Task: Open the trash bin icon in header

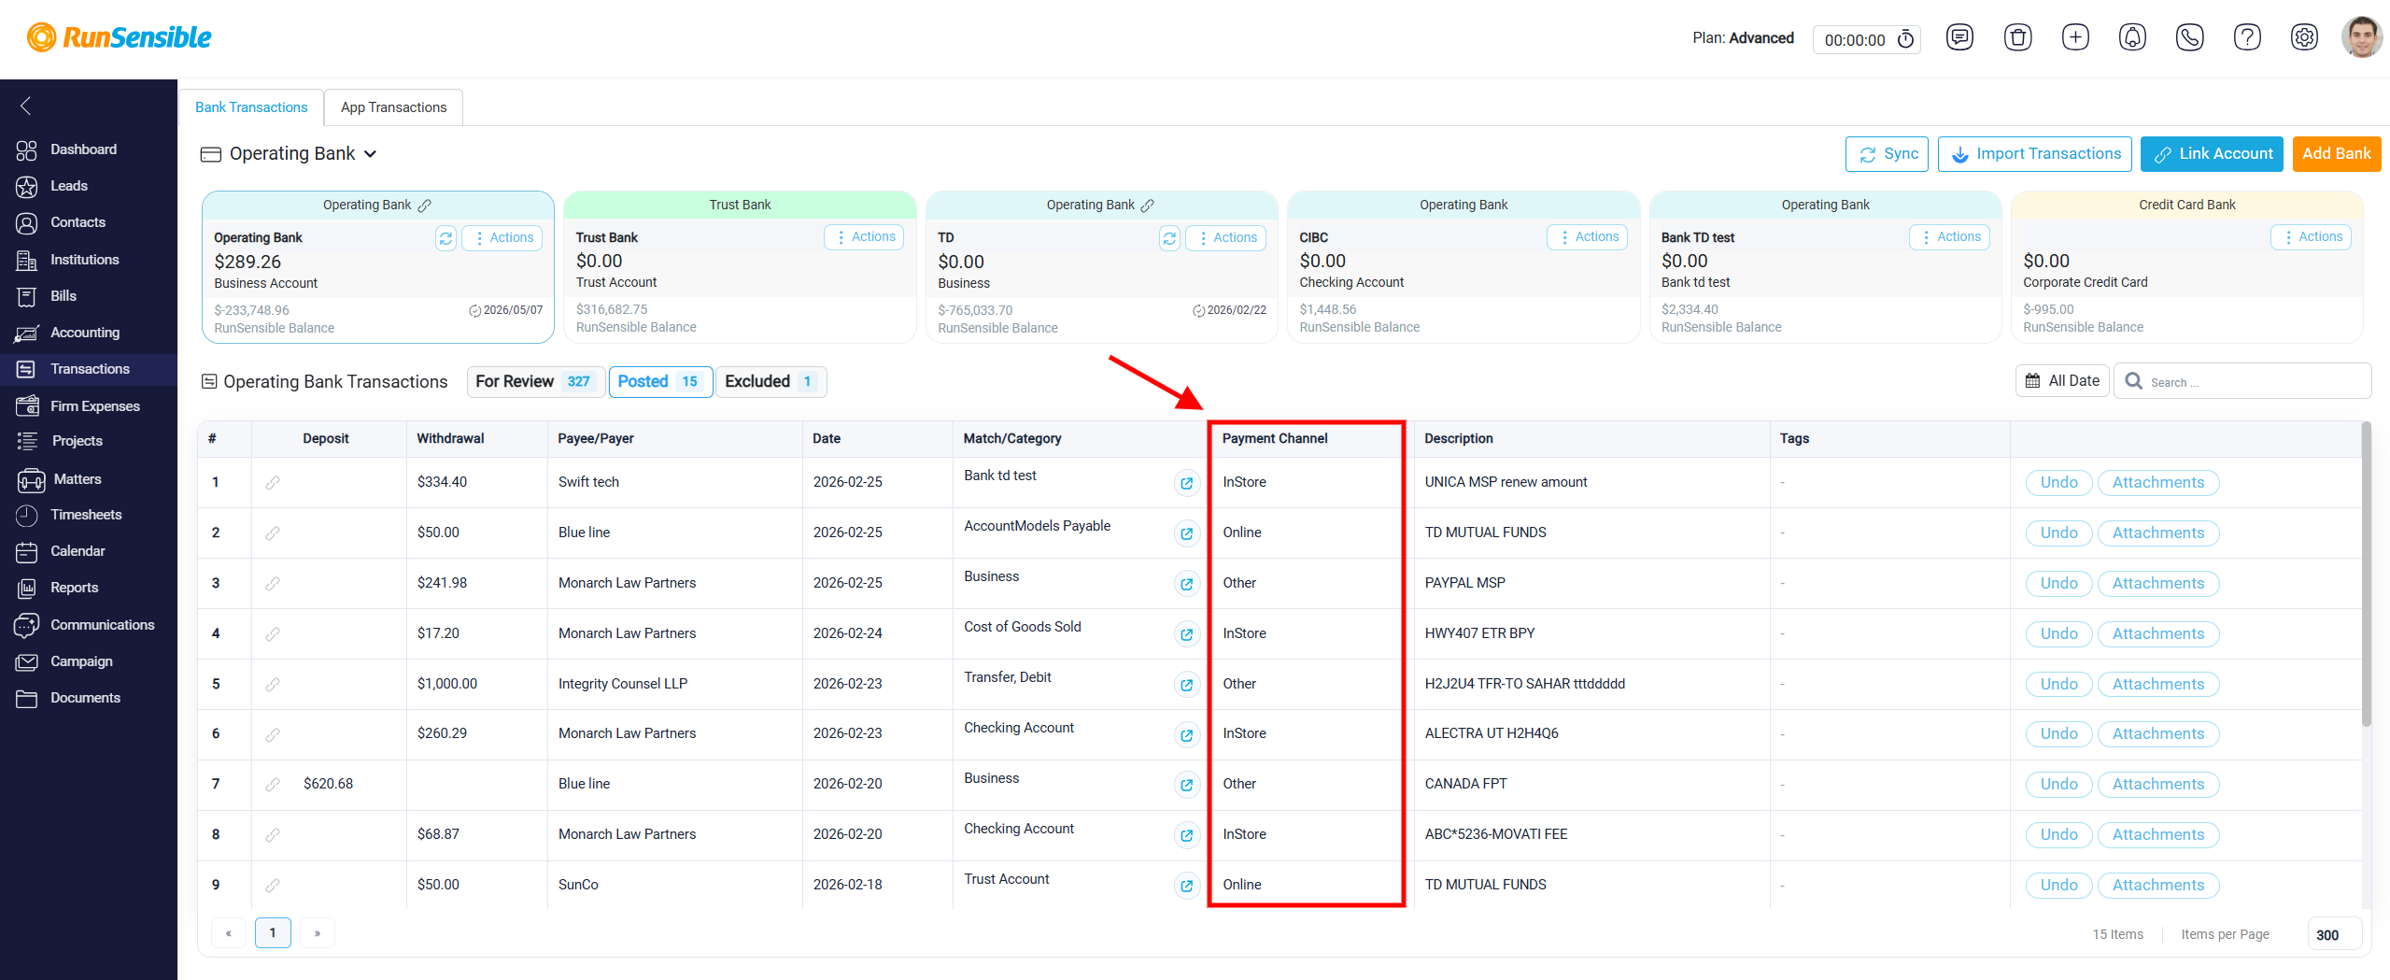Action: pos(2017,37)
